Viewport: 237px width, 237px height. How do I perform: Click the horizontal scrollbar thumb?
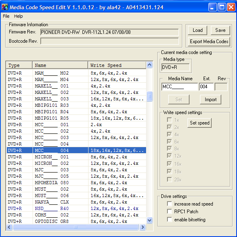76,227
